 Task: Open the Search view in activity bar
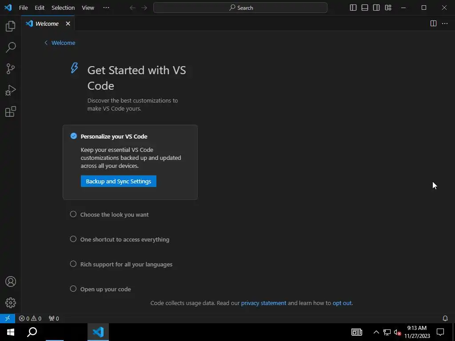point(11,47)
